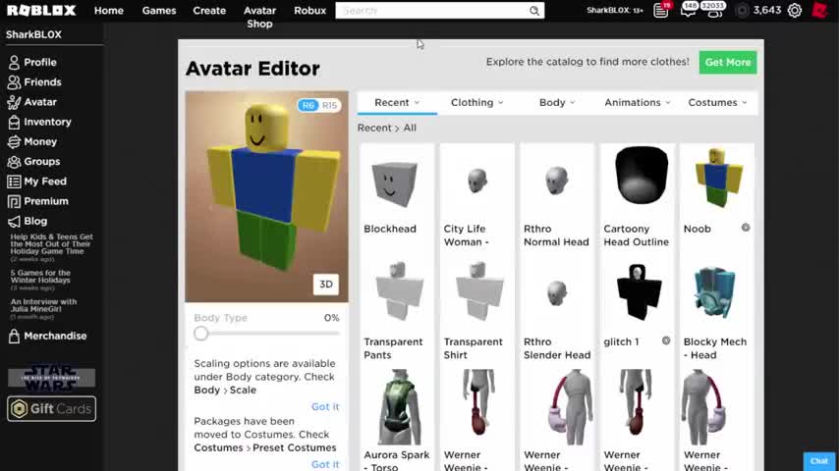839x471 pixels.
Task: Click the 'All' breadcrumb text
Action: click(410, 129)
